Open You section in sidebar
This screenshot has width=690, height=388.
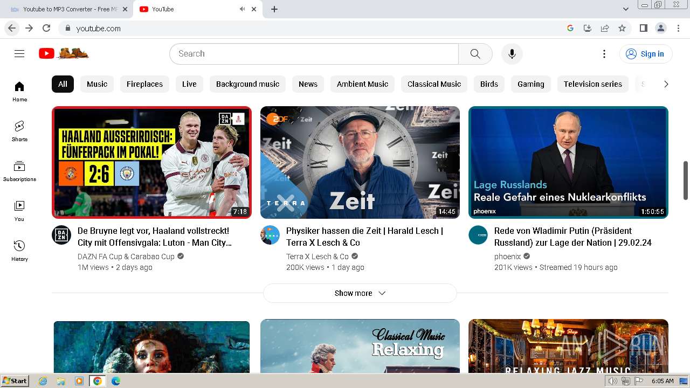coord(19,211)
